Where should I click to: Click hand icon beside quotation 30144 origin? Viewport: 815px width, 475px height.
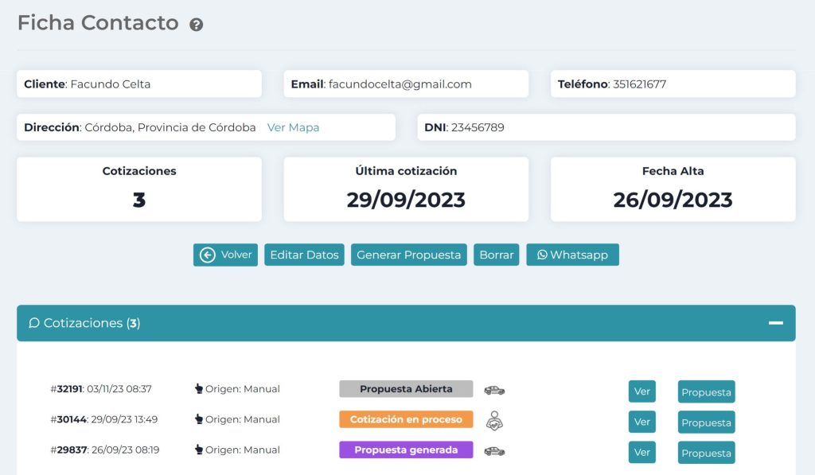(x=199, y=419)
